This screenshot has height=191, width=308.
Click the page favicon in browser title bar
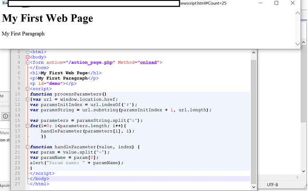point(4,3)
